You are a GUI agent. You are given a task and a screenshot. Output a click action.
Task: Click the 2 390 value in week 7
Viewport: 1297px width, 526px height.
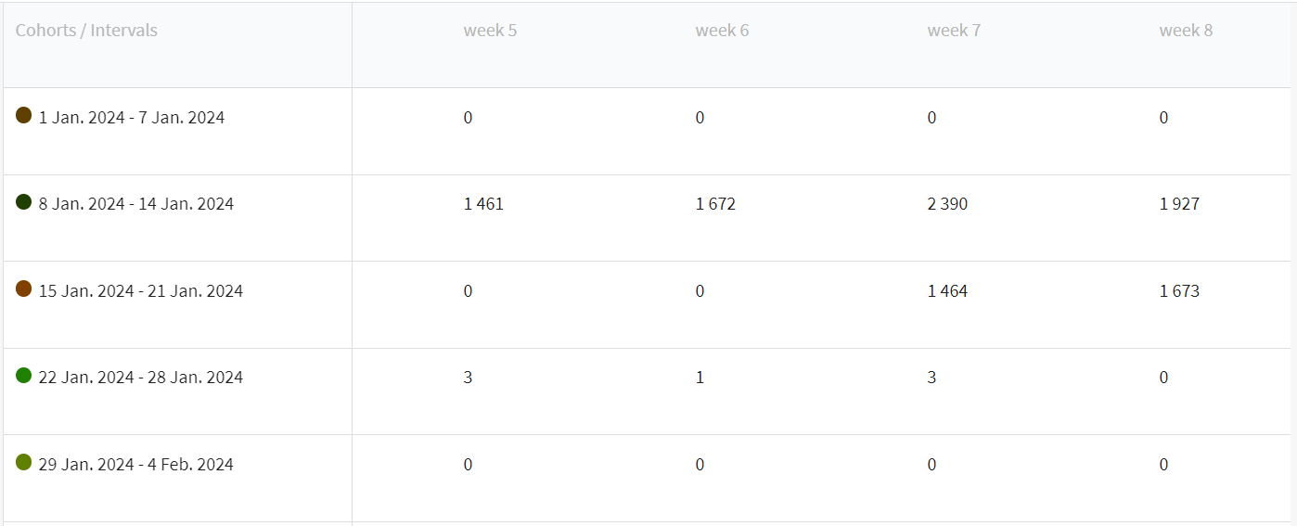947,204
